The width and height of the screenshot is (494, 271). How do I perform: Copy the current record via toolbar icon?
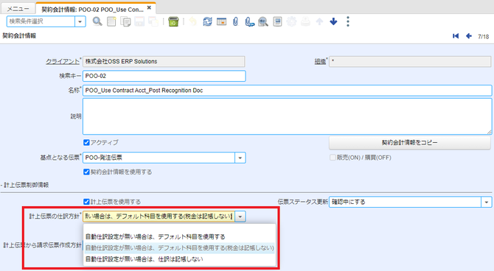coord(125,21)
